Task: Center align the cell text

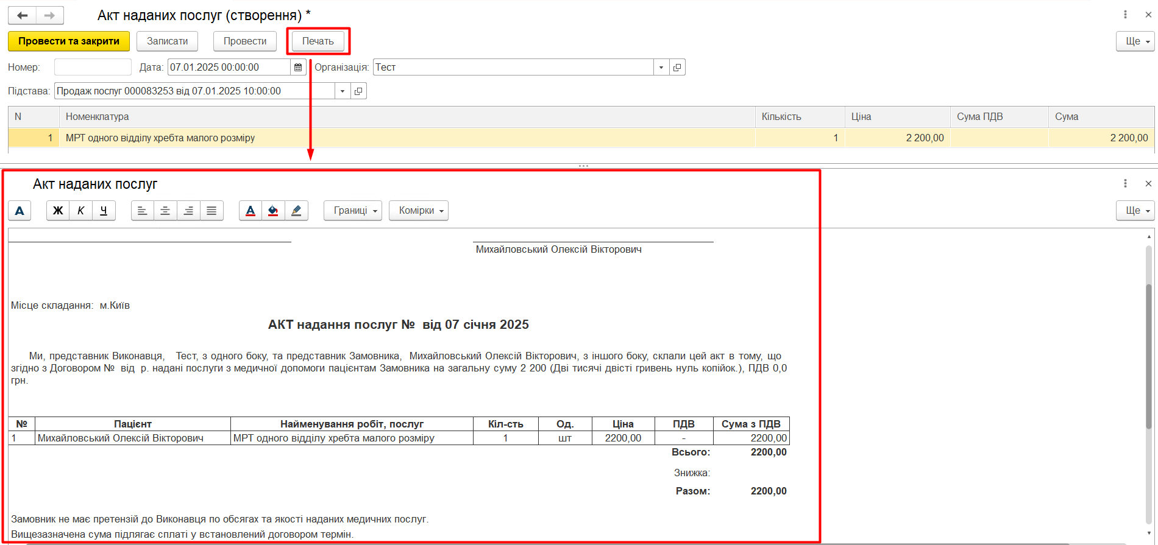Action: pyautogui.click(x=165, y=211)
